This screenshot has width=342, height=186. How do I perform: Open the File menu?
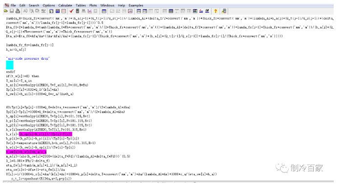[13, 5]
